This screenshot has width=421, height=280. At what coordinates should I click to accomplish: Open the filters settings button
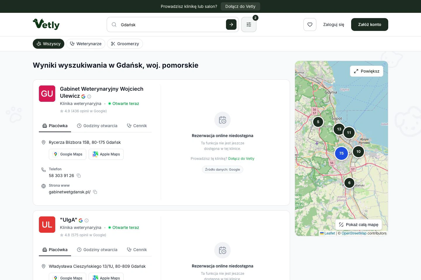(249, 24)
